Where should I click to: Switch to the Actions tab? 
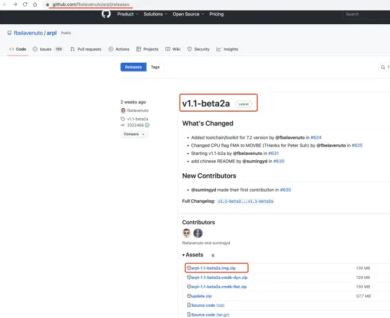click(x=119, y=49)
